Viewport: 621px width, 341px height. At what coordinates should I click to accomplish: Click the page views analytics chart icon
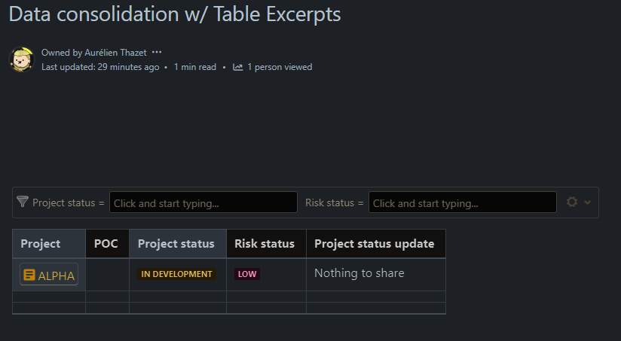tap(237, 67)
